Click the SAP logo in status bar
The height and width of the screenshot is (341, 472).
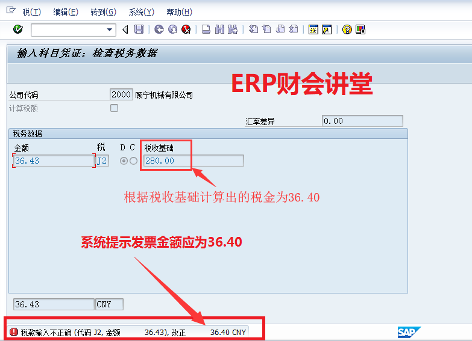coord(409,333)
